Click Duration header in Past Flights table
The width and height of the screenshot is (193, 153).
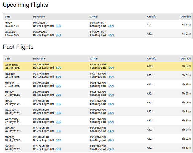coord(186,58)
